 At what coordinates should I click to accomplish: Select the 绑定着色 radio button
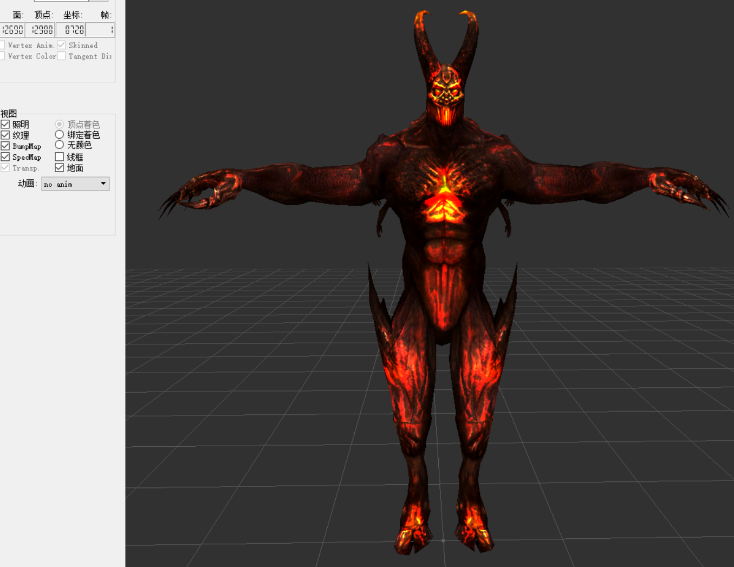click(60, 134)
